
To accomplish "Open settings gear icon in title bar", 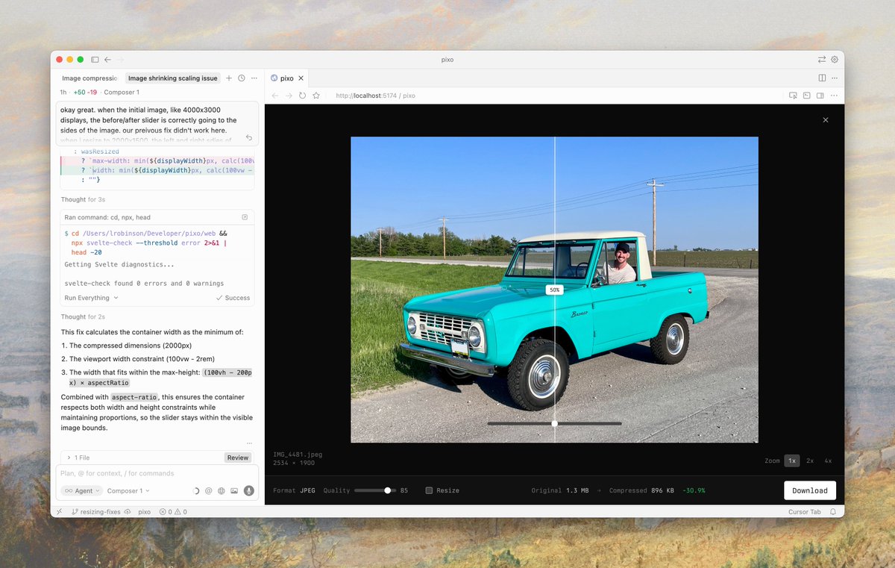I will point(835,60).
